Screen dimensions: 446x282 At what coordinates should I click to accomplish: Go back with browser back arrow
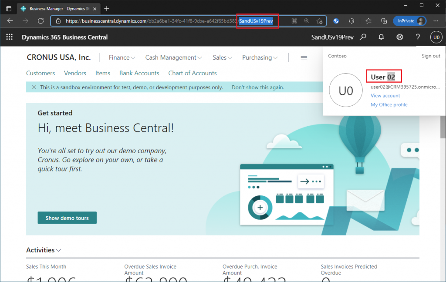click(x=10, y=21)
